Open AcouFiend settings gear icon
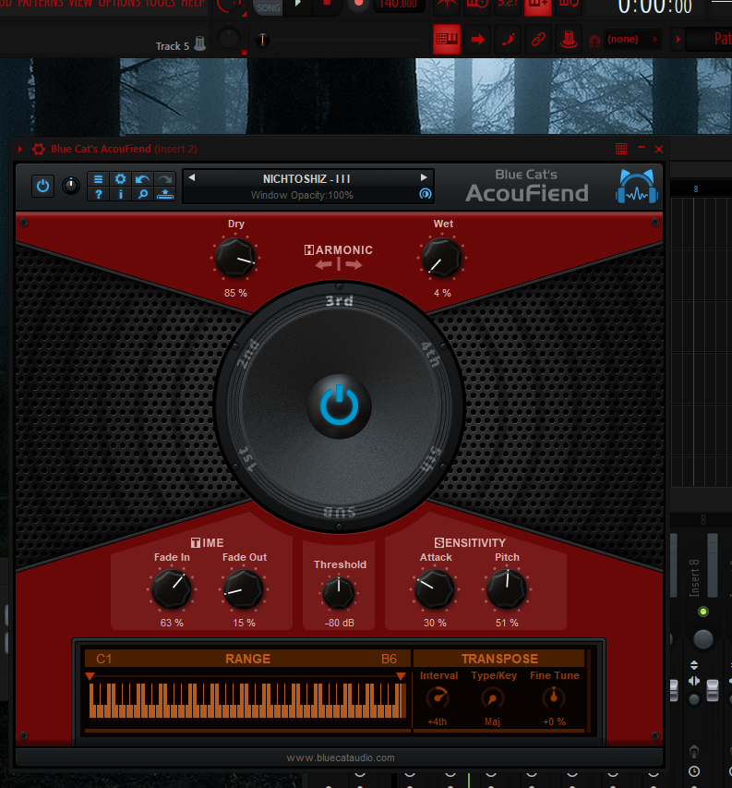Screen dimensions: 732x788 click(x=121, y=179)
